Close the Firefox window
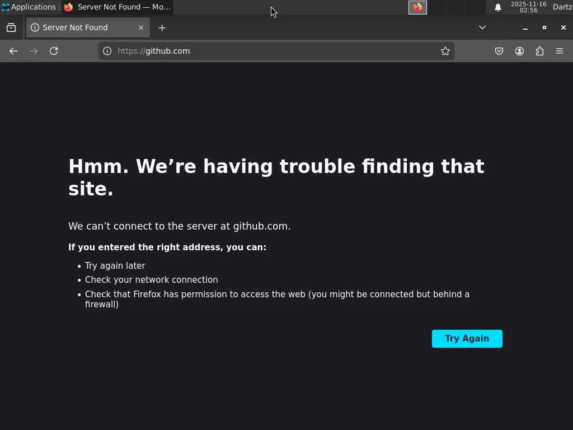The height and width of the screenshot is (430, 573). (563, 28)
